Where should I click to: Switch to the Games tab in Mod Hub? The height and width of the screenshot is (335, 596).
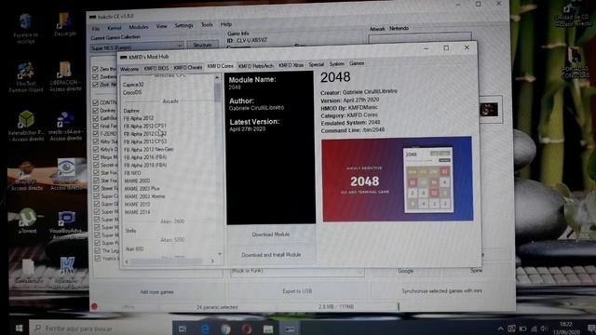click(357, 63)
